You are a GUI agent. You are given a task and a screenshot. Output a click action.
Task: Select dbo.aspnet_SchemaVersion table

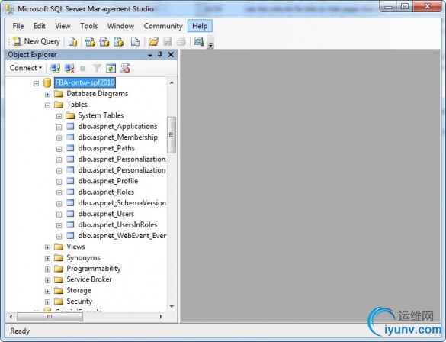click(122, 203)
